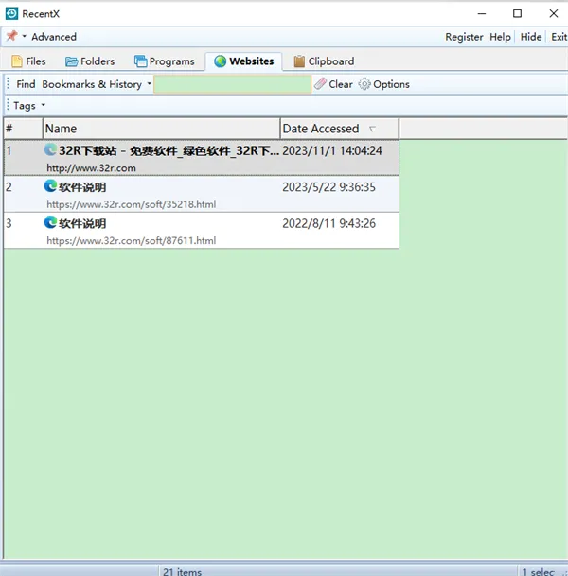Image resolution: width=568 pixels, height=576 pixels.
Task: Click the Date Accessed sort arrow
Action: [x=372, y=129]
